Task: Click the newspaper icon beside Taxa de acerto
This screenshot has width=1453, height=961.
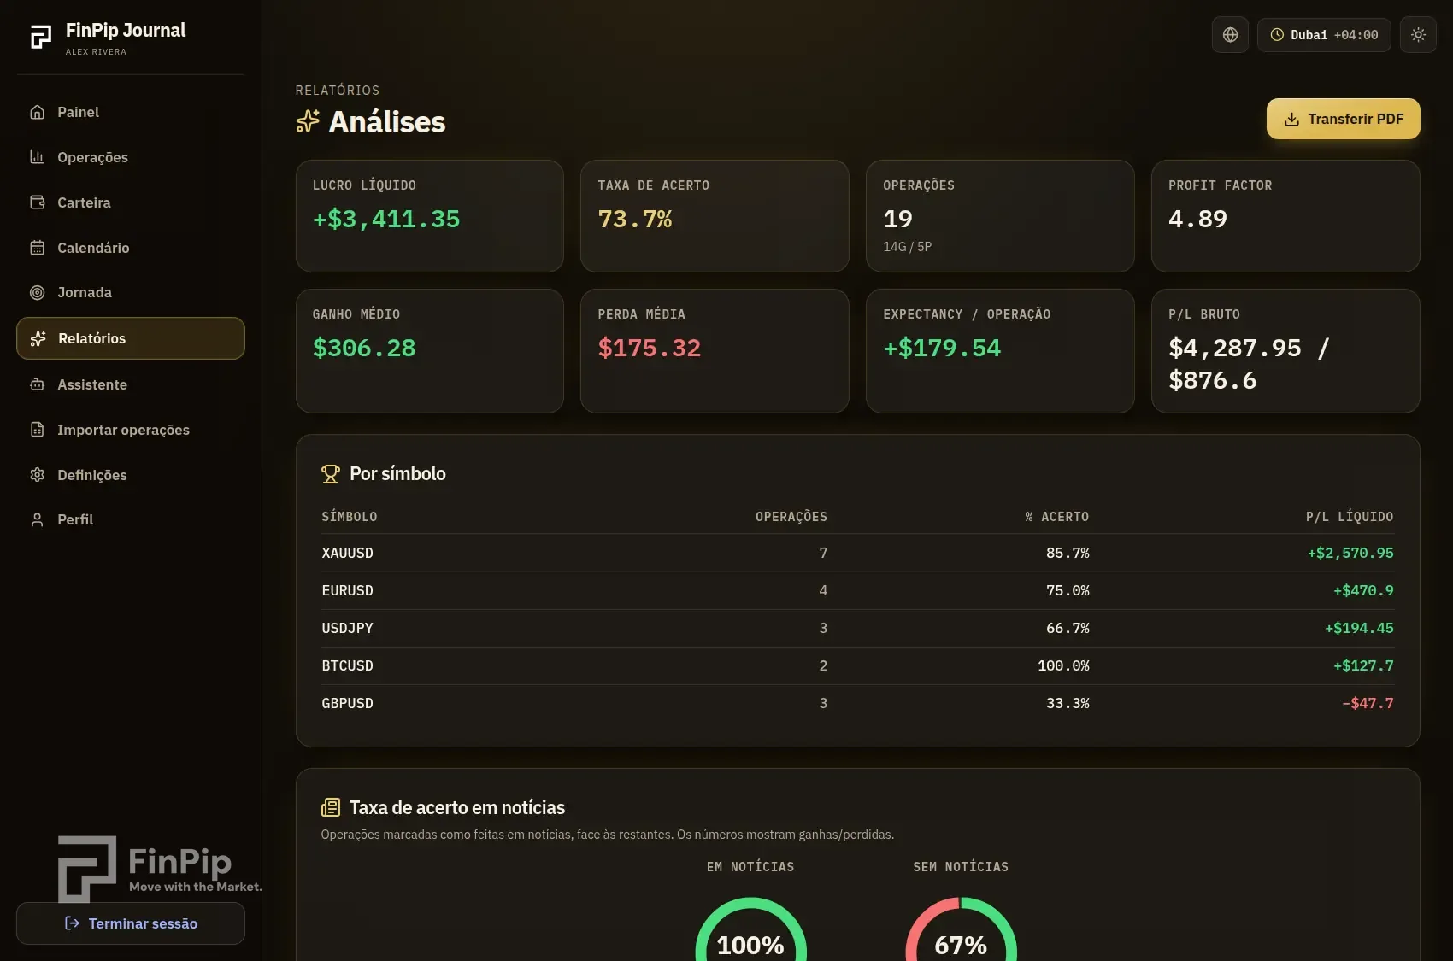Action: pos(331,807)
